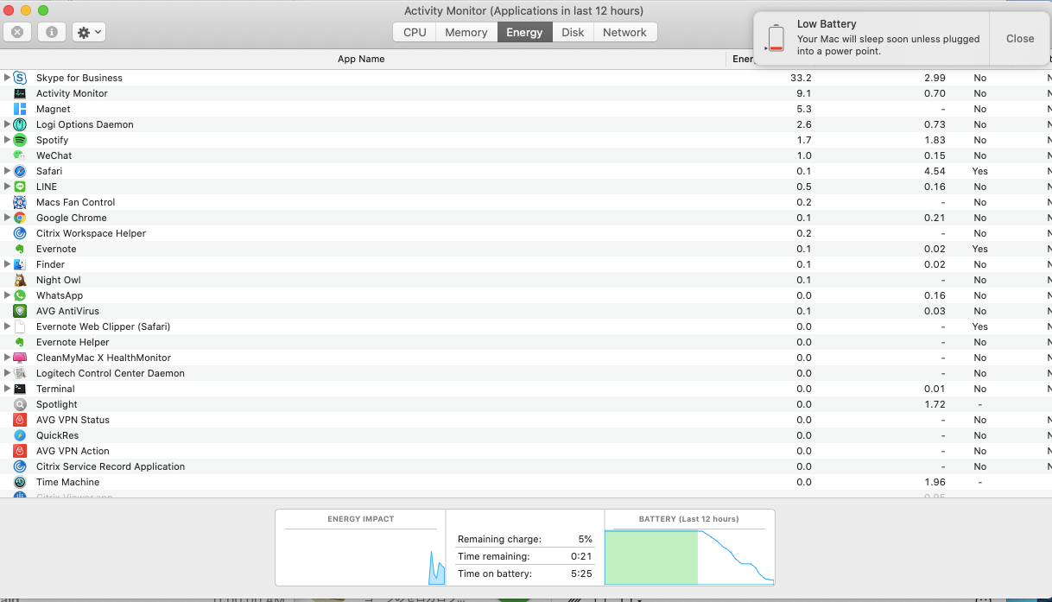This screenshot has width=1052, height=602.
Task: Expand the Safari process group
Action: point(8,171)
